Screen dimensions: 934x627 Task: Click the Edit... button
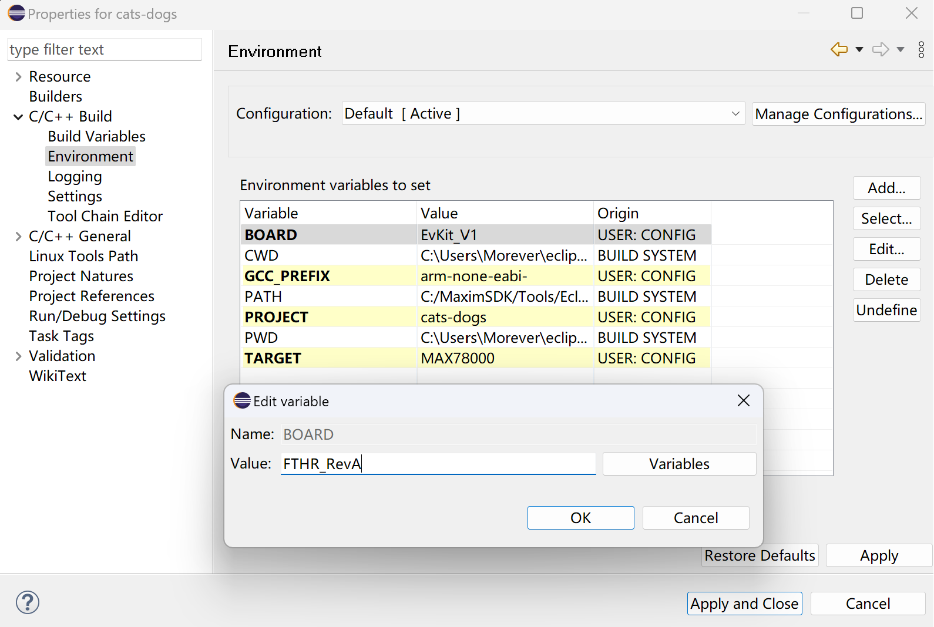pos(886,249)
